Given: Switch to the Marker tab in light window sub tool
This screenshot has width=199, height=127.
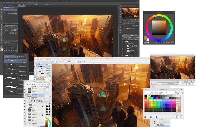Looking at the screenshot, I should tap(47, 65).
